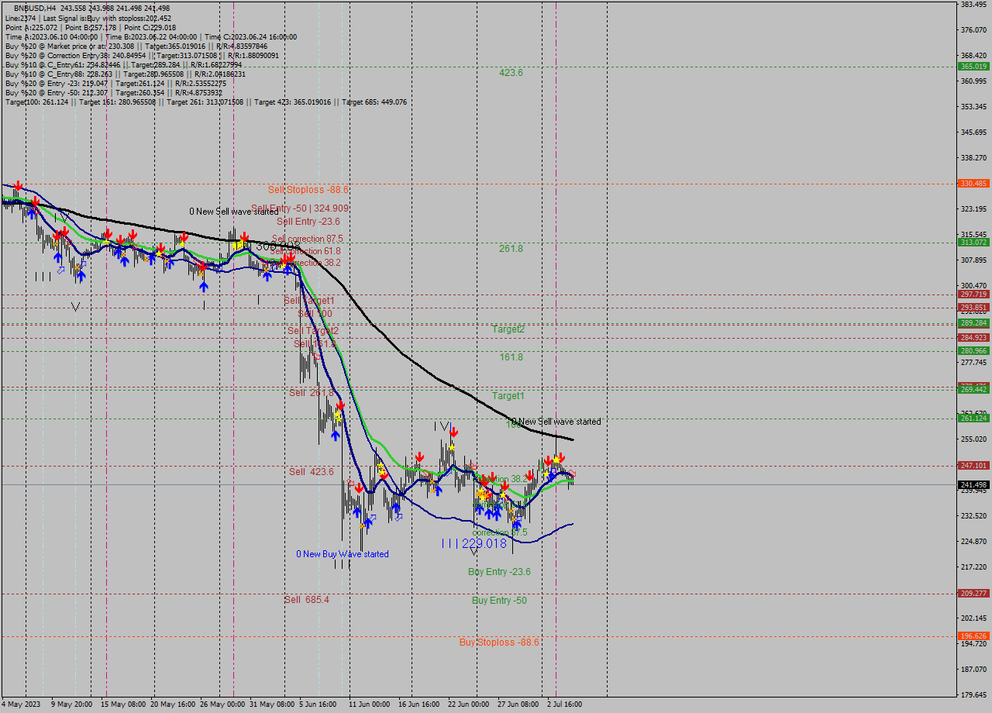
Task: Click the green Target1 label
Action: pyautogui.click(x=508, y=396)
